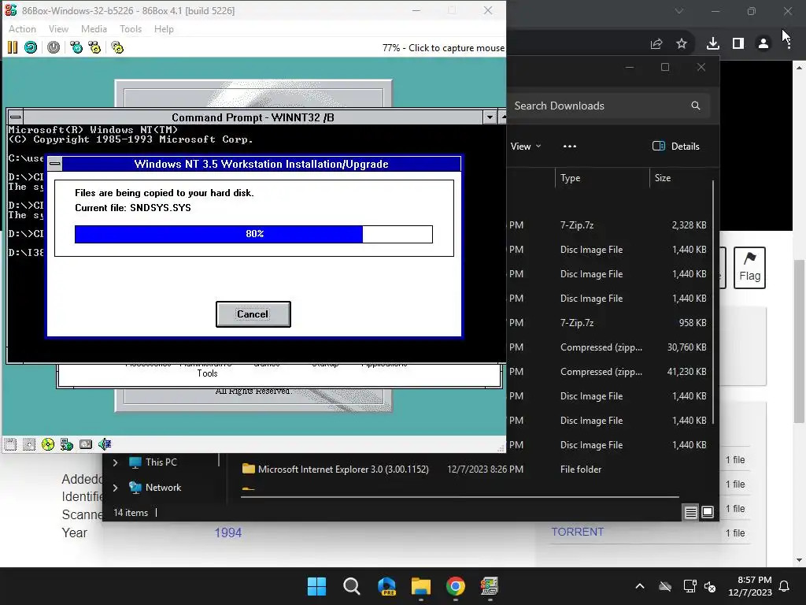Viewport: 806px width, 605px height.
Task: Open Chrome profile avatar icon
Action: (763, 44)
